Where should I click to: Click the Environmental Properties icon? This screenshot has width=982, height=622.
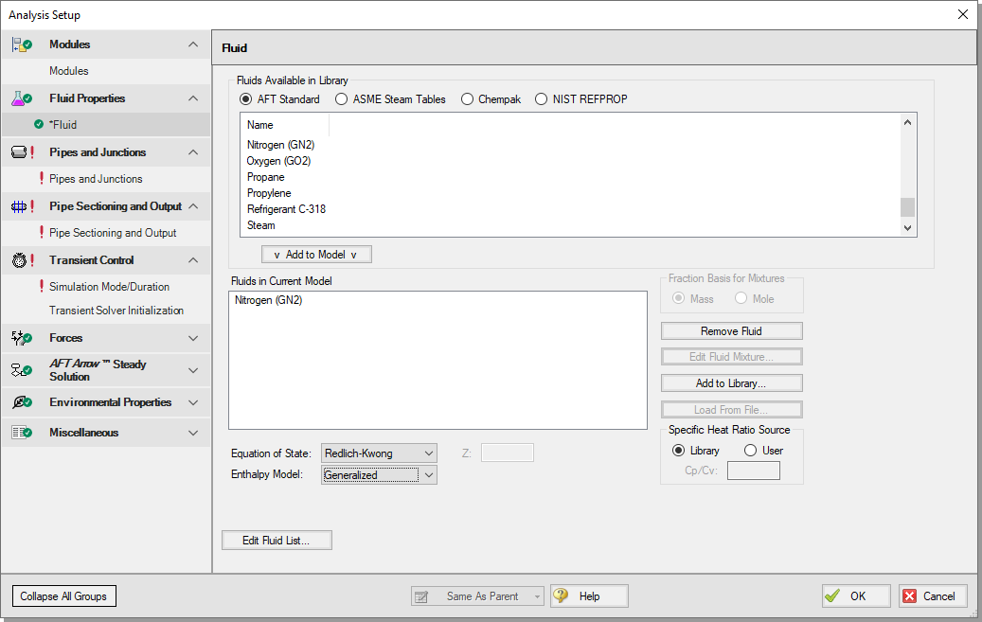(x=22, y=402)
